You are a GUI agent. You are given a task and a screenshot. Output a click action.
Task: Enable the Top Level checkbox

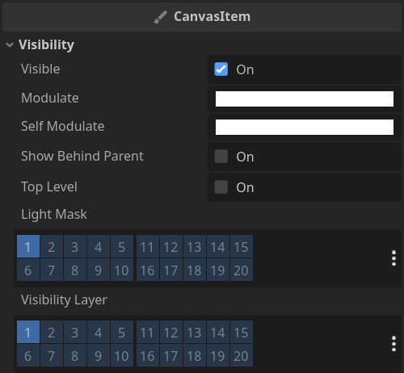pos(221,187)
